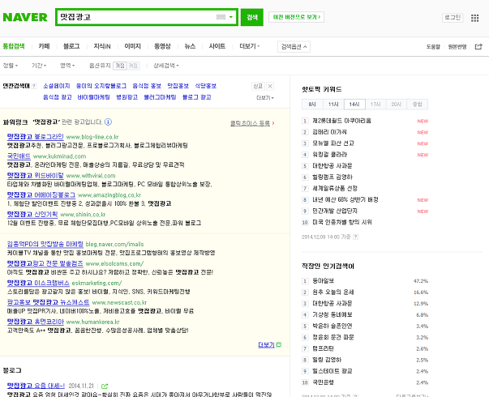Click hot topic 미국 인종차별 항의 시위
Viewport: 489px width, 397px height.
click(x=342, y=222)
